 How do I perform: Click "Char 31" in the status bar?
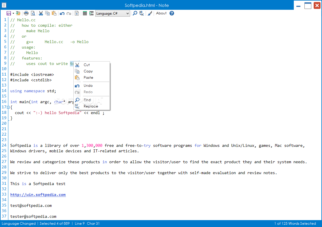(93, 224)
